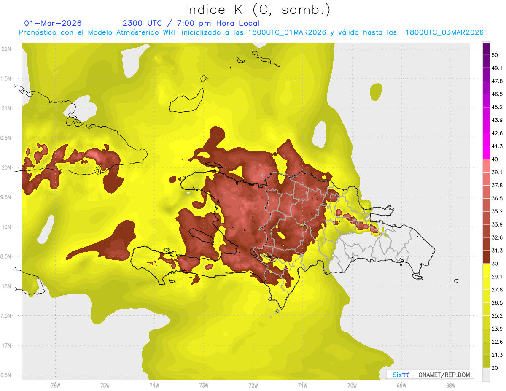
Task: Click the "68W" longitude axis label
Action: coord(451,386)
